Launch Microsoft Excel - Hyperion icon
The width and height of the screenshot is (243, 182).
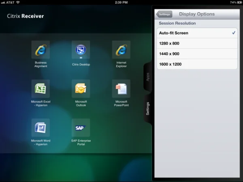tap(40, 89)
